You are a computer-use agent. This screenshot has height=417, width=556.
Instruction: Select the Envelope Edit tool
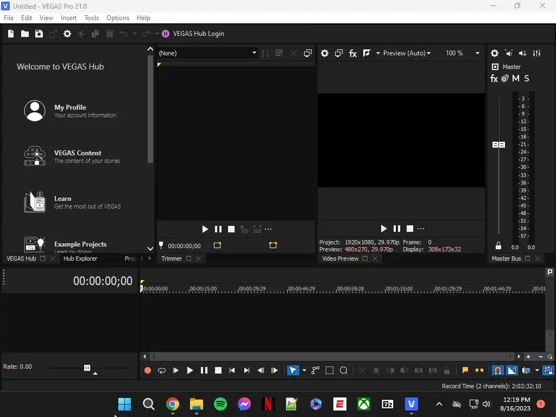pos(315,370)
